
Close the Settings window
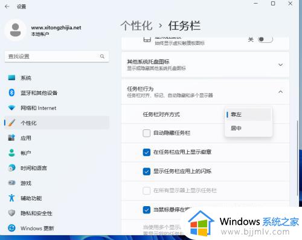(x=291, y=4)
